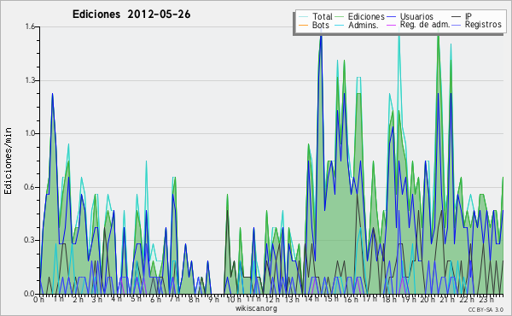Click the '6 h' hour label
The width and height of the screenshot is (512, 316).
pyautogui.click(x=155, y=300)
